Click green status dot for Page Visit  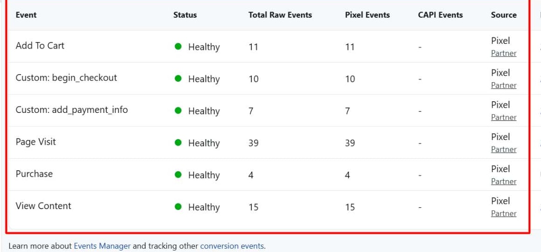(178, 142)
